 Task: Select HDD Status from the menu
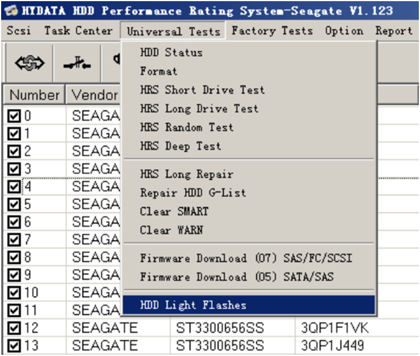click(249, 52)
